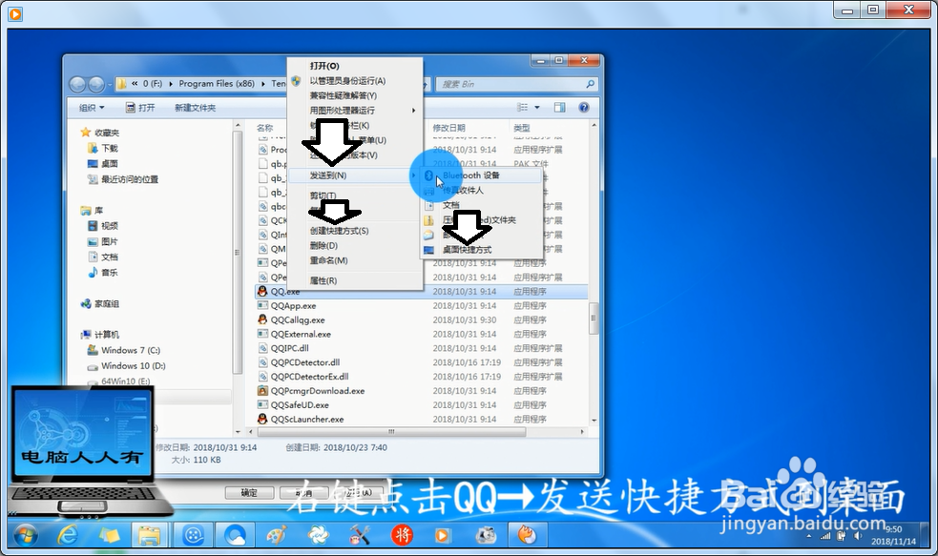Select the QQPcmgrDownload.exe file
Image resolution: width=938 pixels, height=556 pixels.
coord(318,391)
